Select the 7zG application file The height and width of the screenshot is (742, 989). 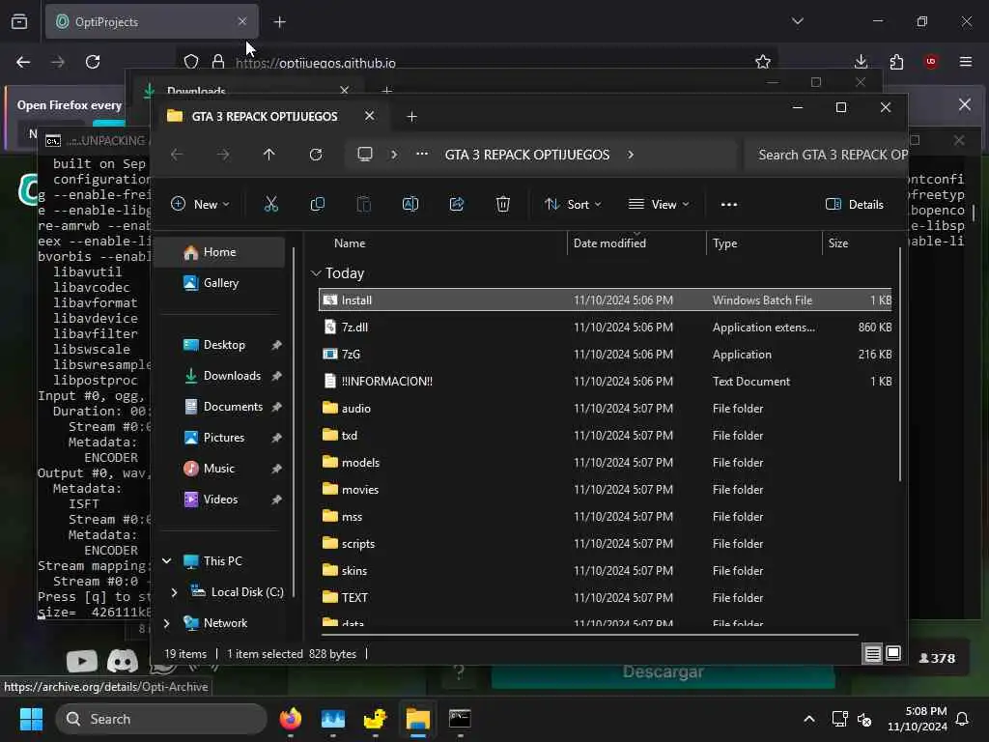click(606, 354)
